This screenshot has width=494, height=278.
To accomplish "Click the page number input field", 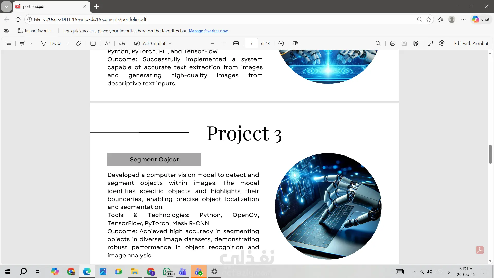I will (251, 44).
